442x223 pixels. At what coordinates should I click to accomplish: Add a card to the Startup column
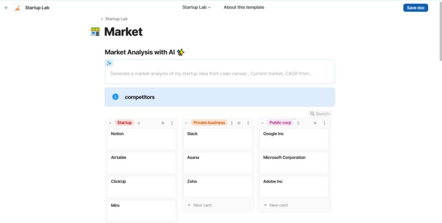coord(163,123)
